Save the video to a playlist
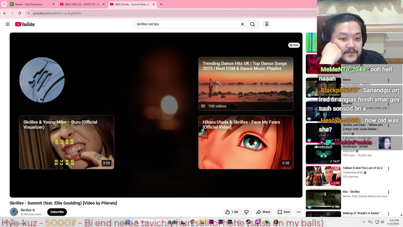This screenshot has width=403, height=227. (x=284, y=212)
